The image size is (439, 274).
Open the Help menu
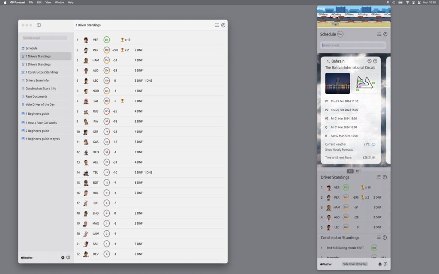[71, 2]
